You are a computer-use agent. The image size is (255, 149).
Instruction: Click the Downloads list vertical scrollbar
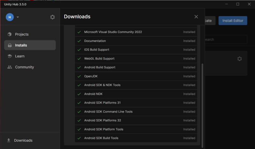(x=202, y=105)
